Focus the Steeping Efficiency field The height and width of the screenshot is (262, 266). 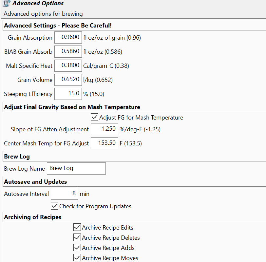click(x=68, y=94)
